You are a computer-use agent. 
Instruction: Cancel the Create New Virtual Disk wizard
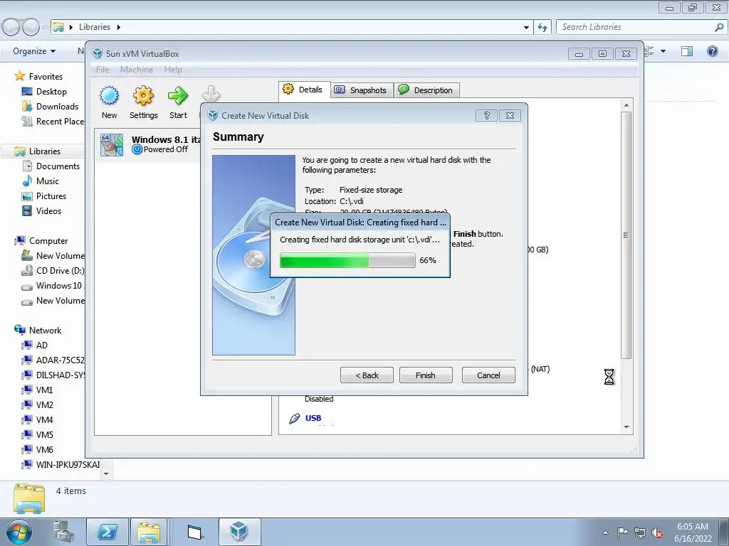[x=488, y=375]
